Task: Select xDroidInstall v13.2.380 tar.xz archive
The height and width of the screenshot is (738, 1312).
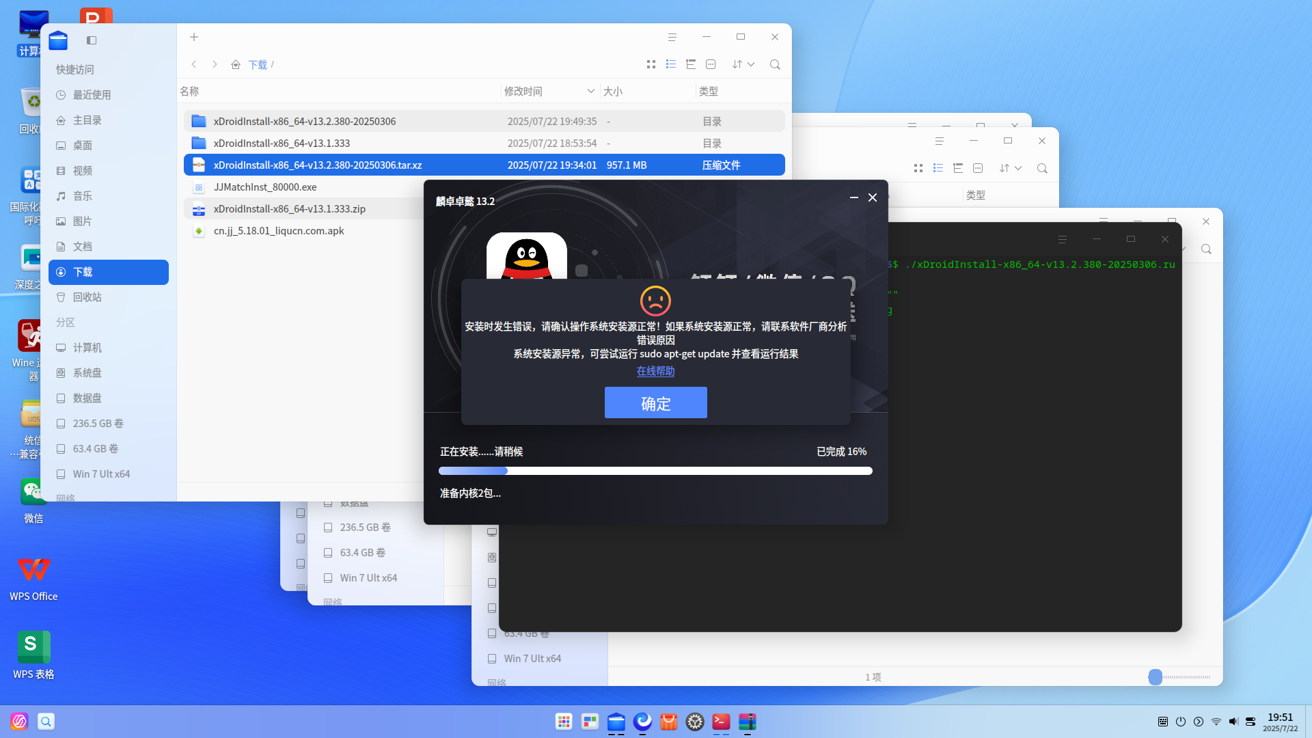Action: tap(484, 165)
